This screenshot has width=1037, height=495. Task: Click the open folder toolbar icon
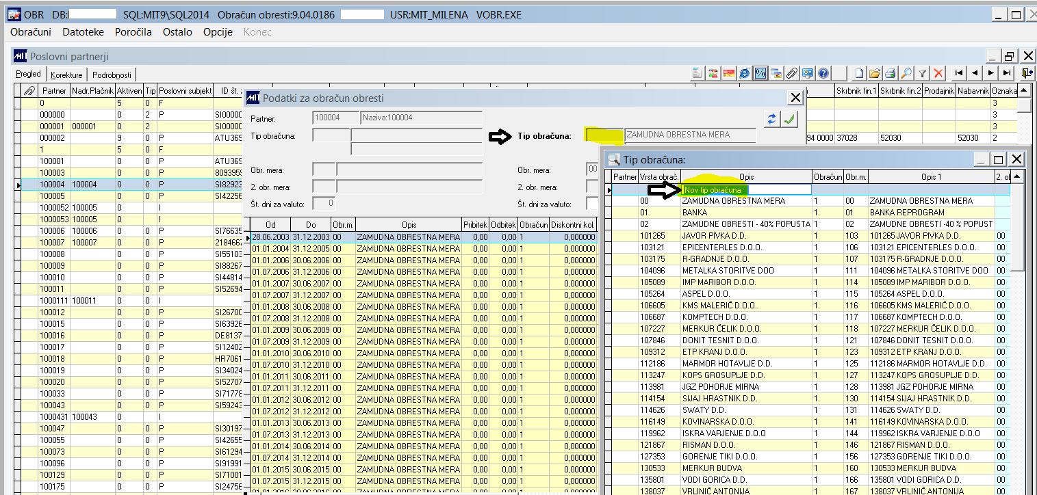pyautogui.click(x=875, y=73)
